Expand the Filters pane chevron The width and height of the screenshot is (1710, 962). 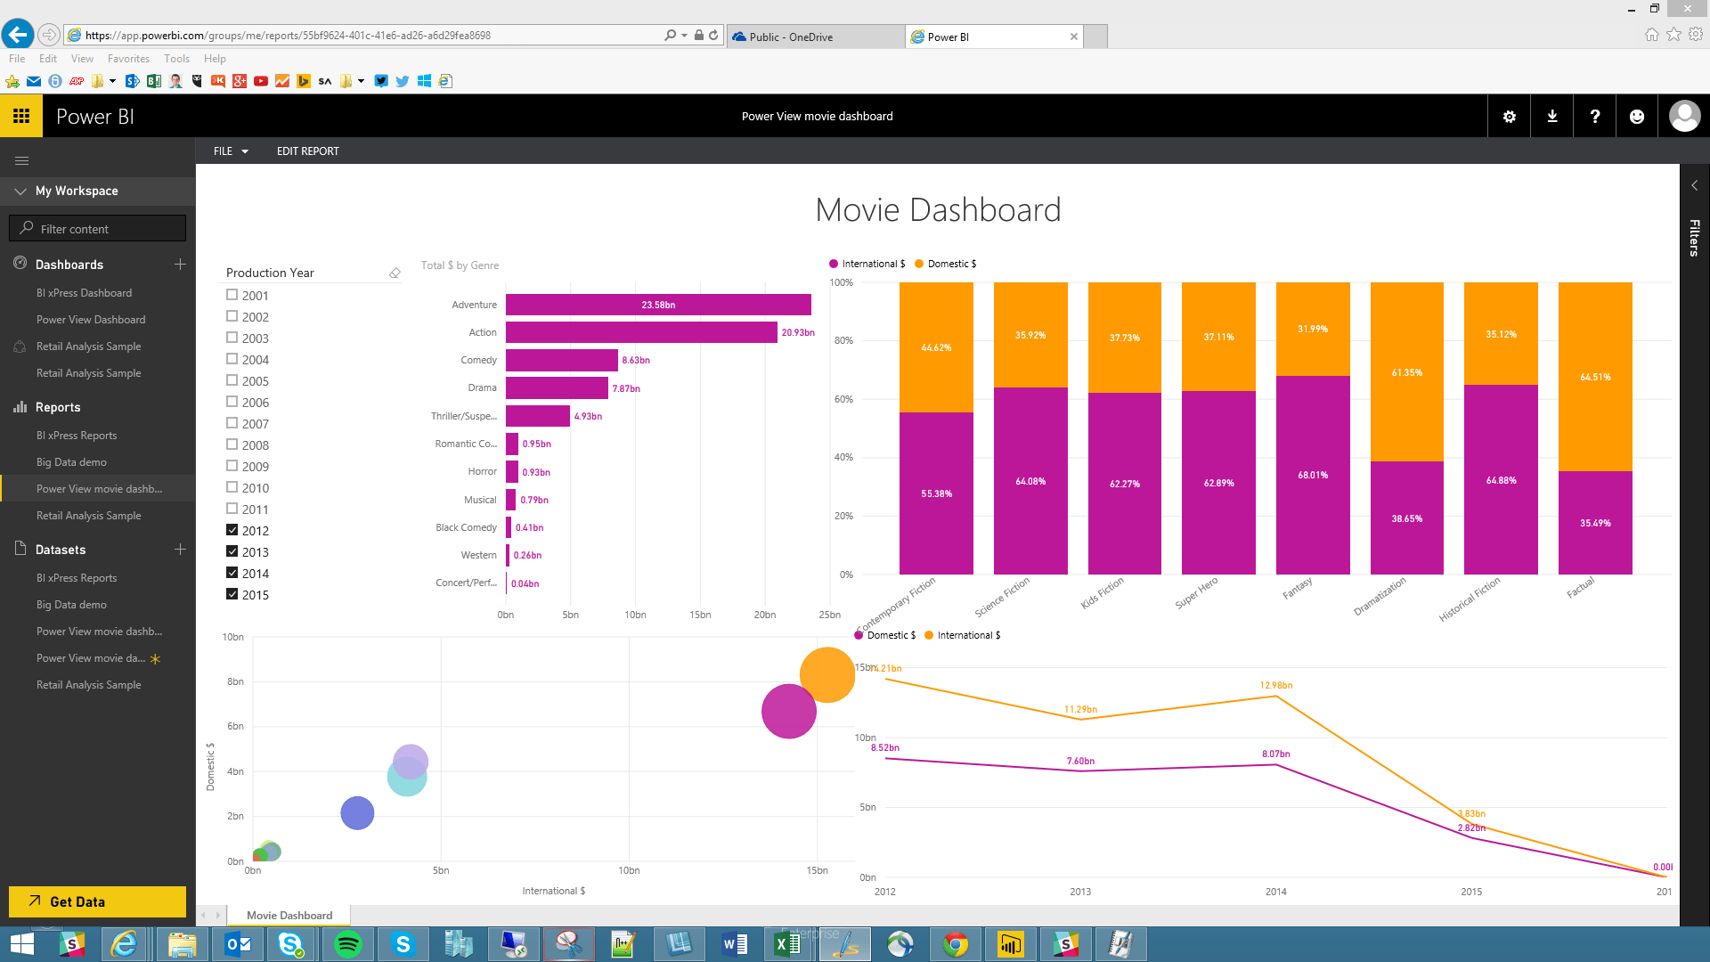click(x=1694, y=185)
